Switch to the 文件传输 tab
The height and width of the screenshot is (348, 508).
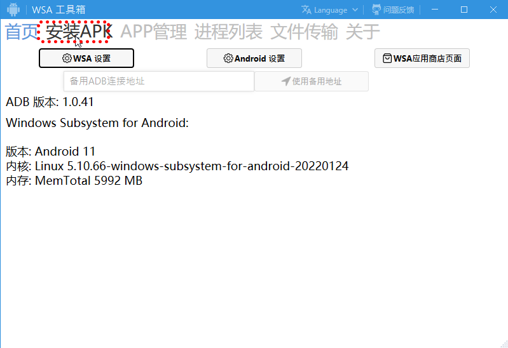click(x=304, y=32)
